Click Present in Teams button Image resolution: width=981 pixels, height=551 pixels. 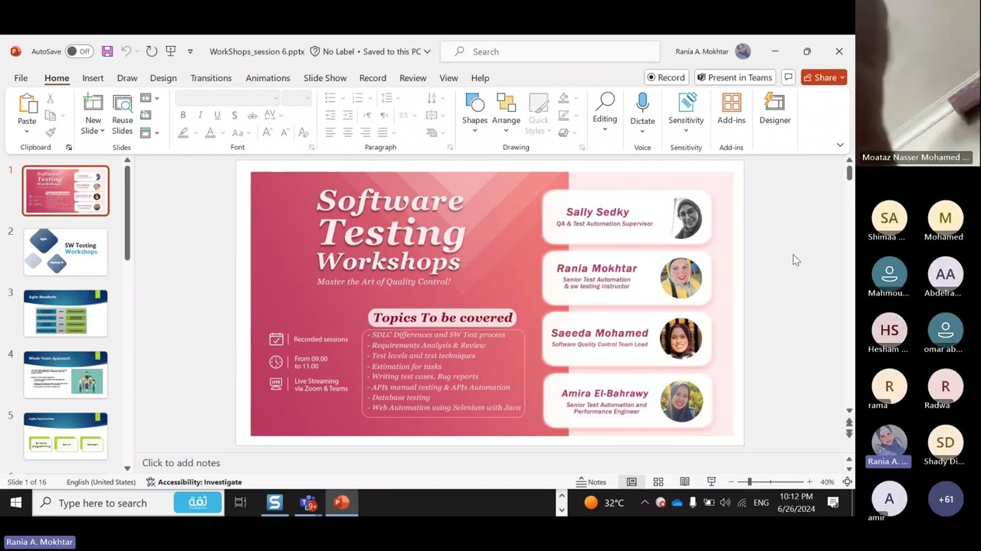(734, 77)
